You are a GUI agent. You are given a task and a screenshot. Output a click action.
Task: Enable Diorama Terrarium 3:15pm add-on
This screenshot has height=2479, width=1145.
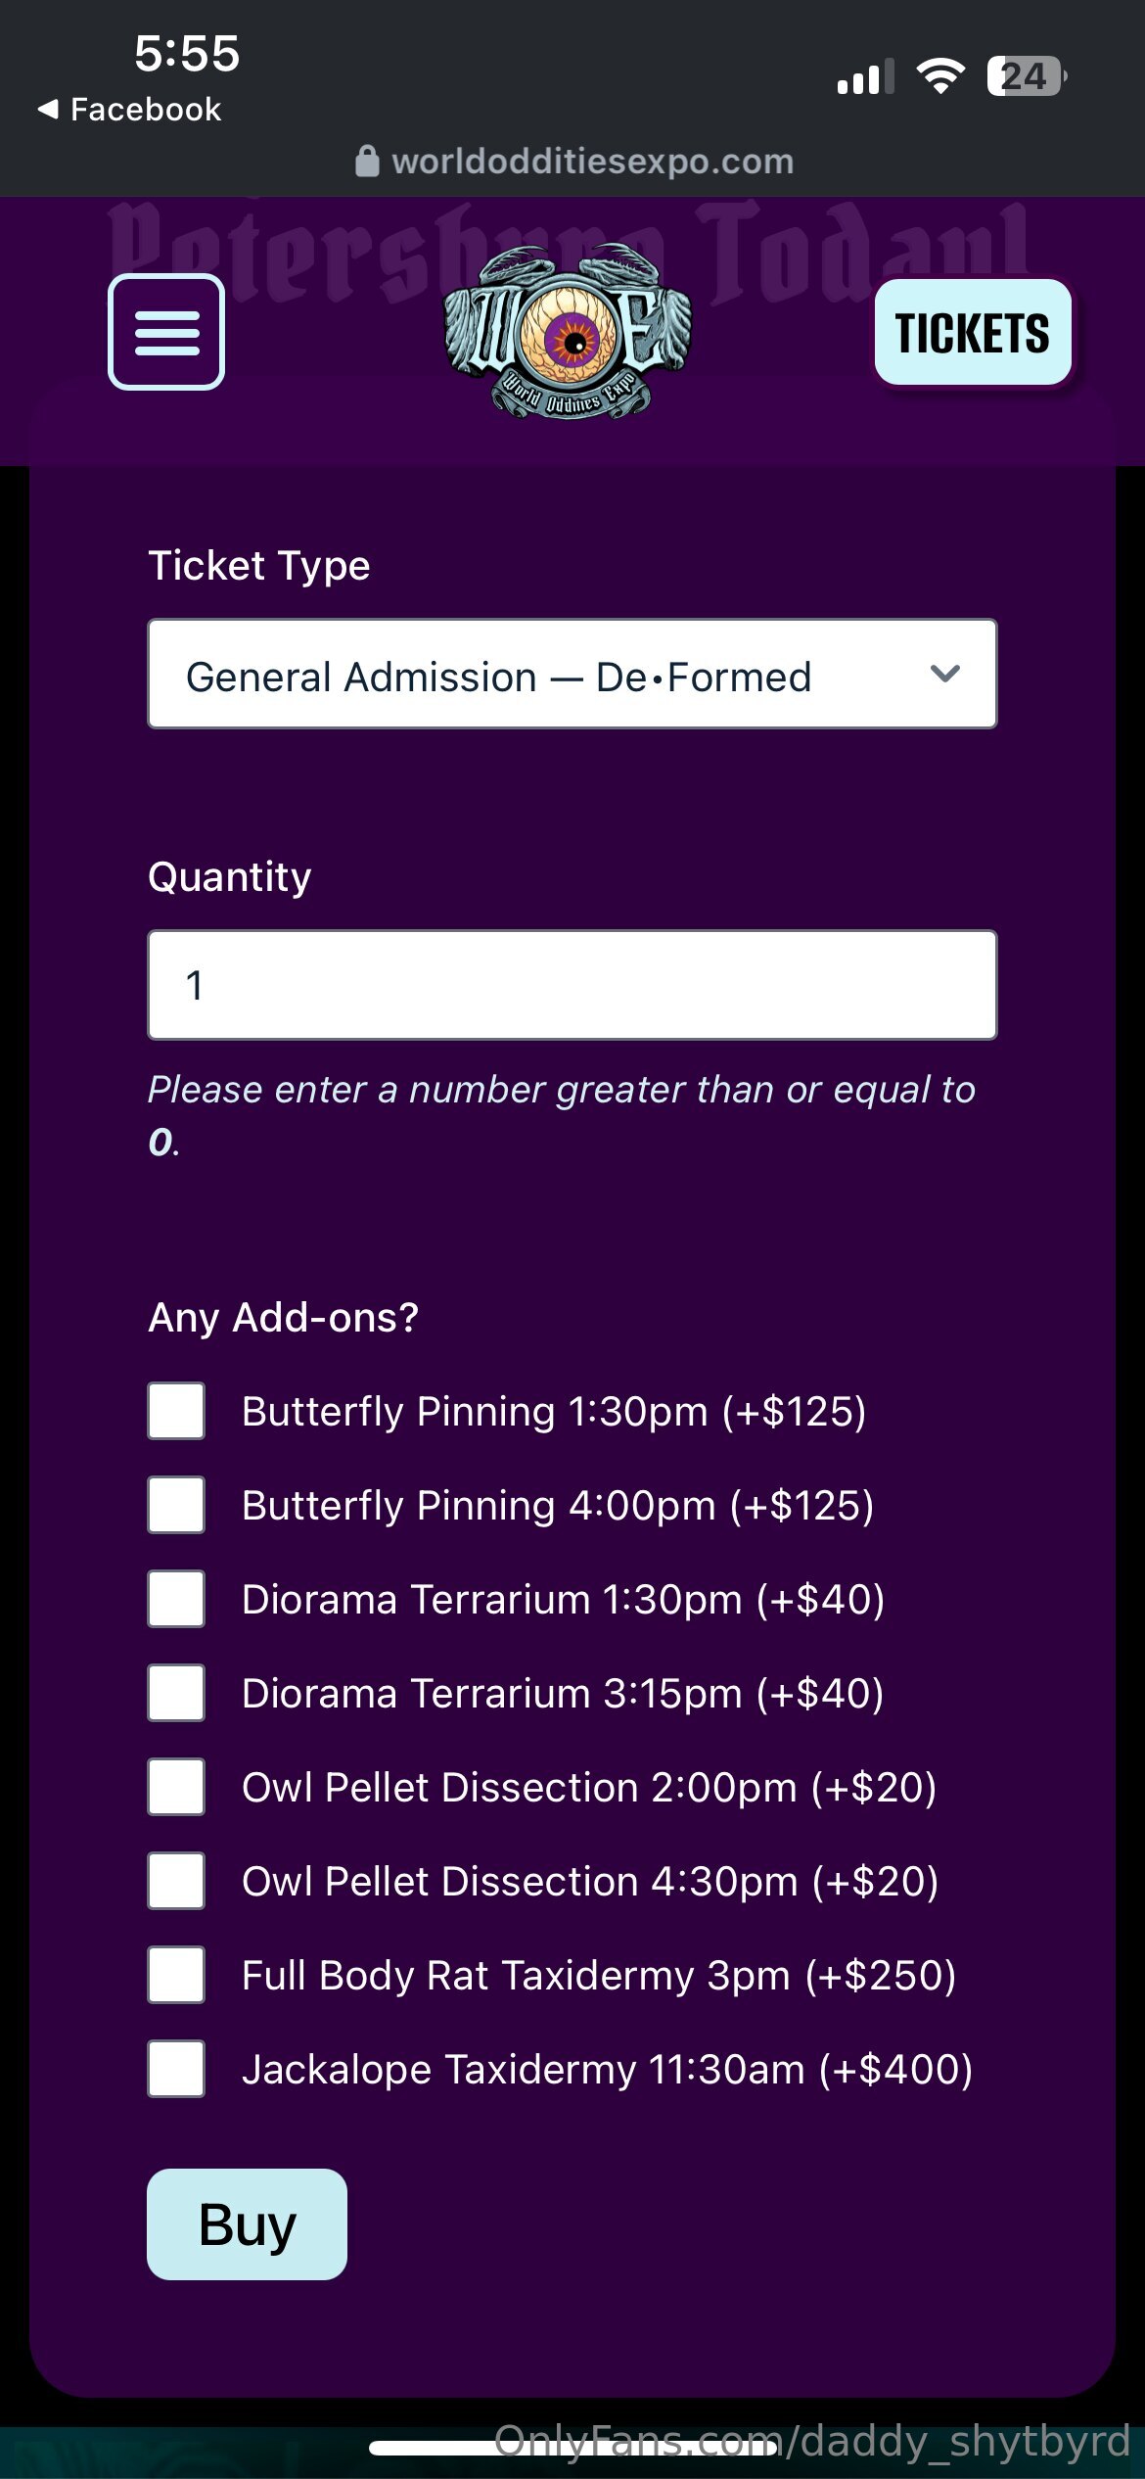click(x=176, y=1693)
